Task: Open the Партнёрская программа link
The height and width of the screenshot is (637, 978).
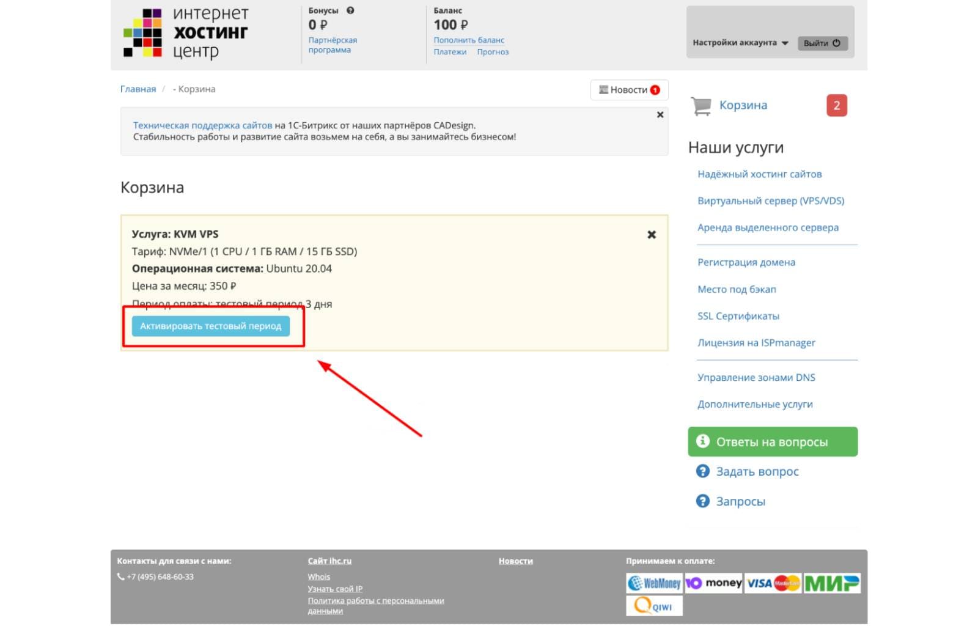Action: (x=333, y=45)
